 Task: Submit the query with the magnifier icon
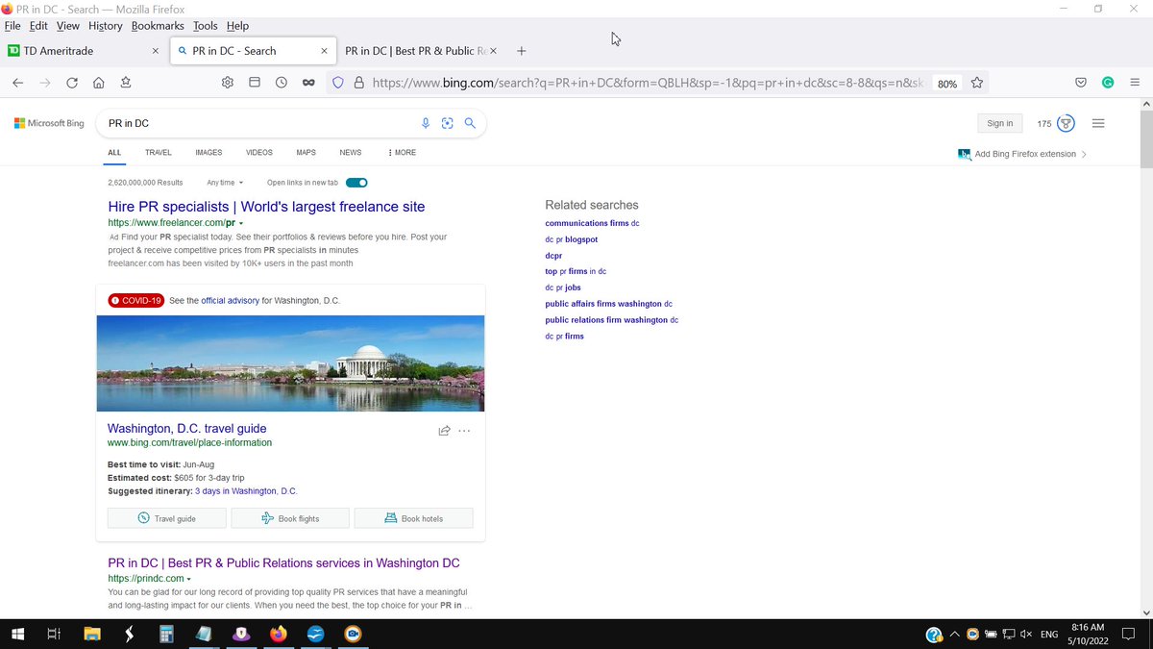click(470, 123)
